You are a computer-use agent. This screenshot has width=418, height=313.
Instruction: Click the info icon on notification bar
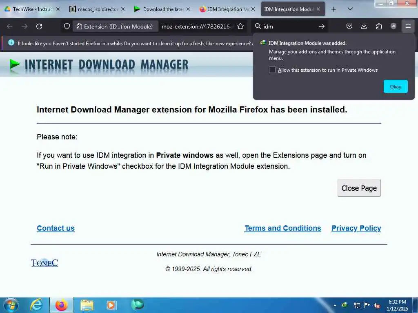point(11,42)
